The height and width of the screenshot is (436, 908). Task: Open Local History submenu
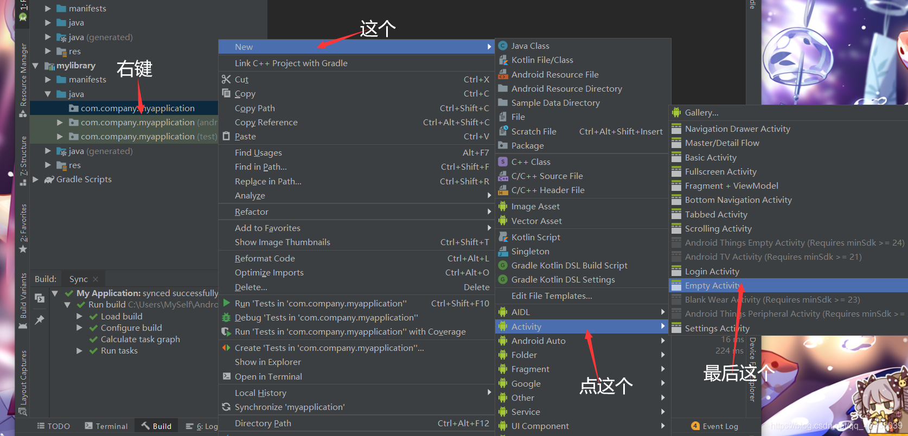356,393
